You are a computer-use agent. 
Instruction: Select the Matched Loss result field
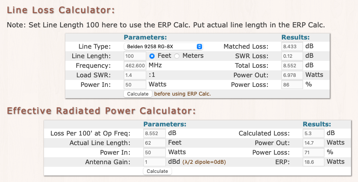pos(292,46)
